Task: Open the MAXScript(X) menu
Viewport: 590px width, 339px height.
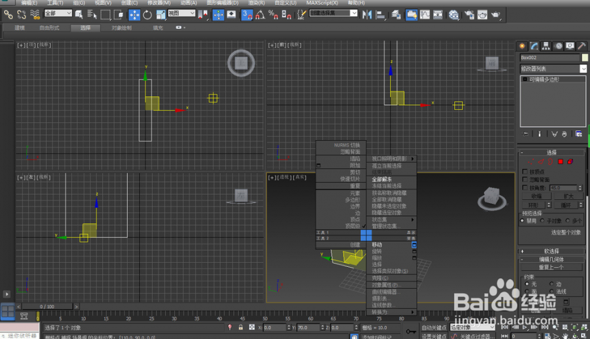Action: (322, 3)
